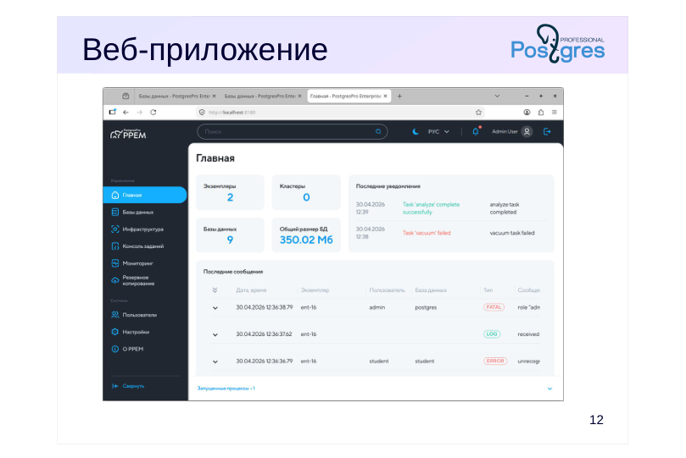Open a new browser tab
Image resolution: width=686 pixels, height=458 pixels.
399,96
